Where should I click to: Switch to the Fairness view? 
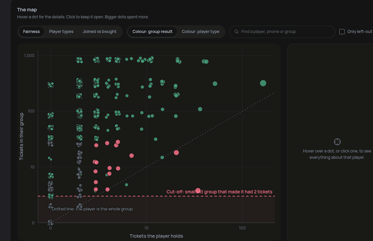pos(31,32)
